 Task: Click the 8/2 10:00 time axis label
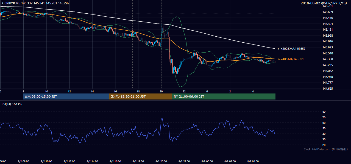click(46, 162)
